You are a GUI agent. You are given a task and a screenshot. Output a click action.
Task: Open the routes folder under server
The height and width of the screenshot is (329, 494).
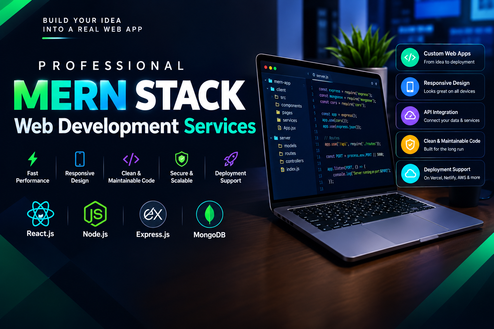pyautogui.click(x=287, y=154)
